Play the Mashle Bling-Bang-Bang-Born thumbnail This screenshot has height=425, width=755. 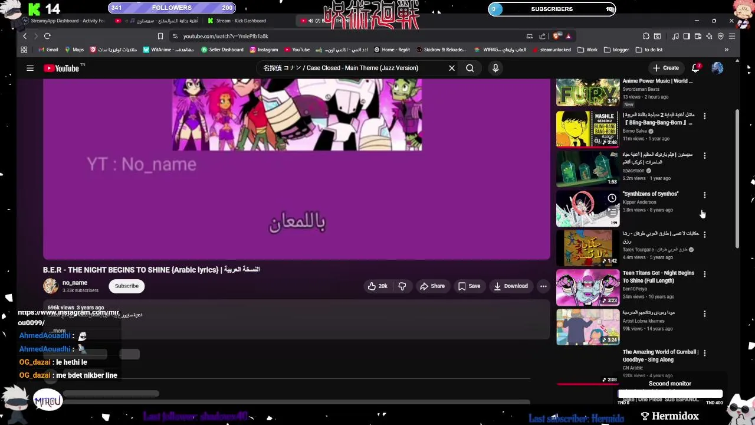point(588,129)
